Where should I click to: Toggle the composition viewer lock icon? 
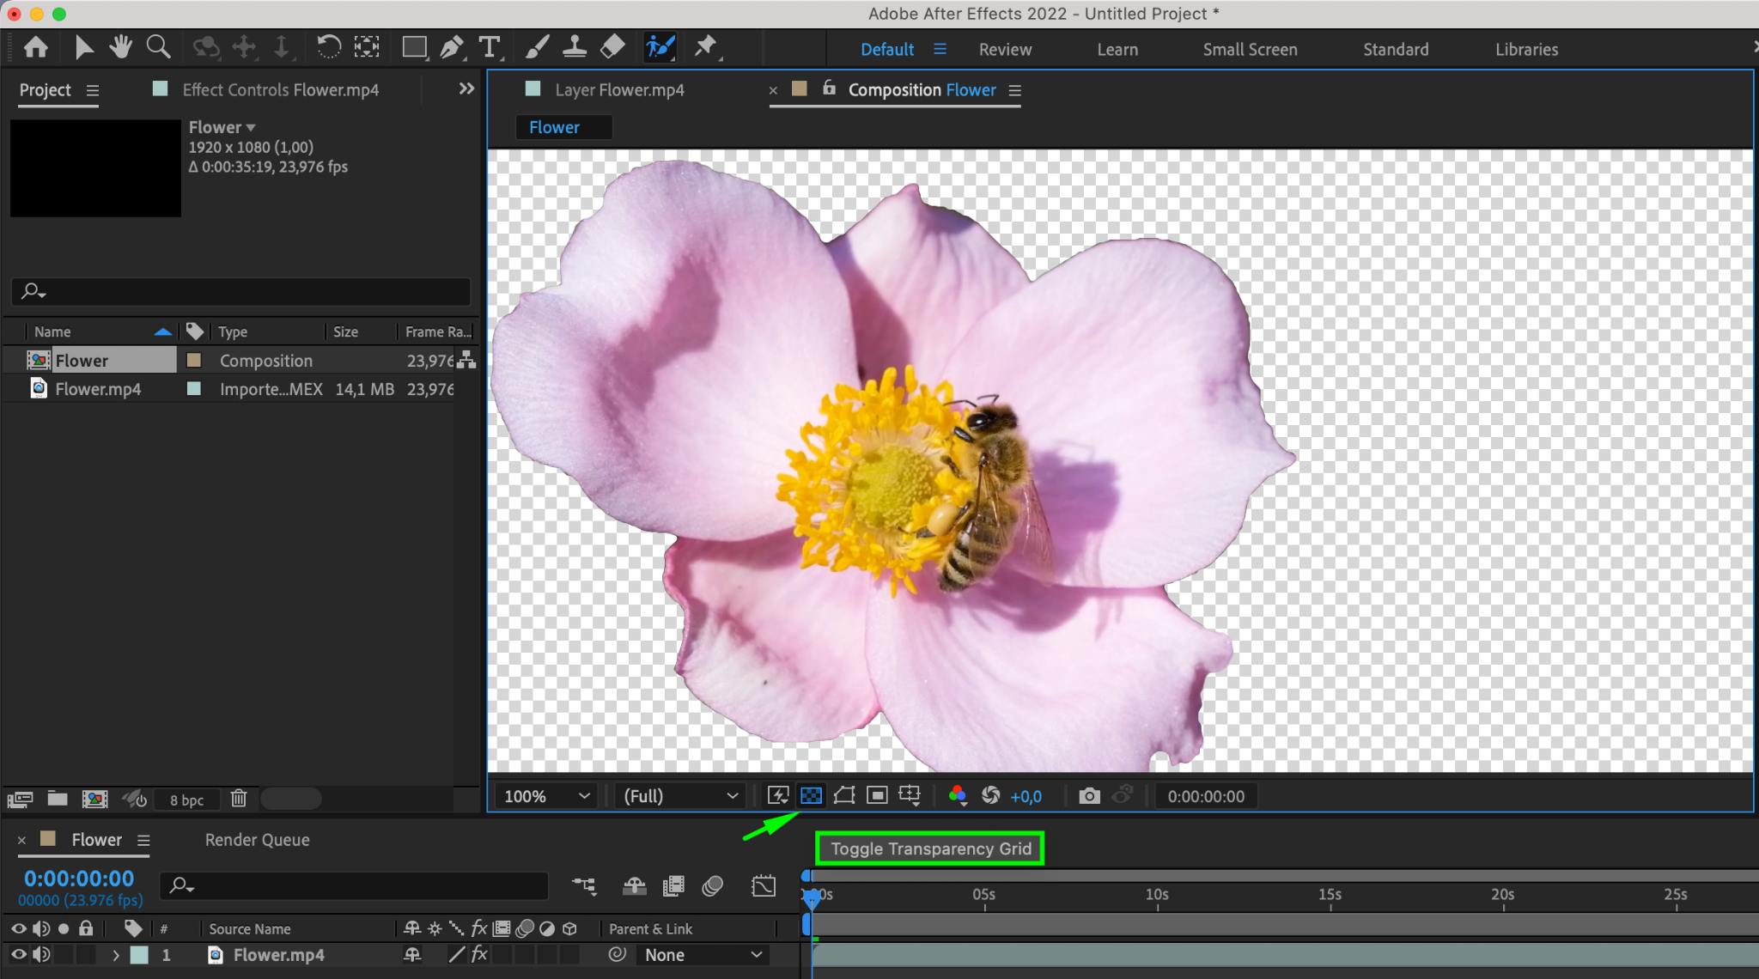click(x=829, y=88)
